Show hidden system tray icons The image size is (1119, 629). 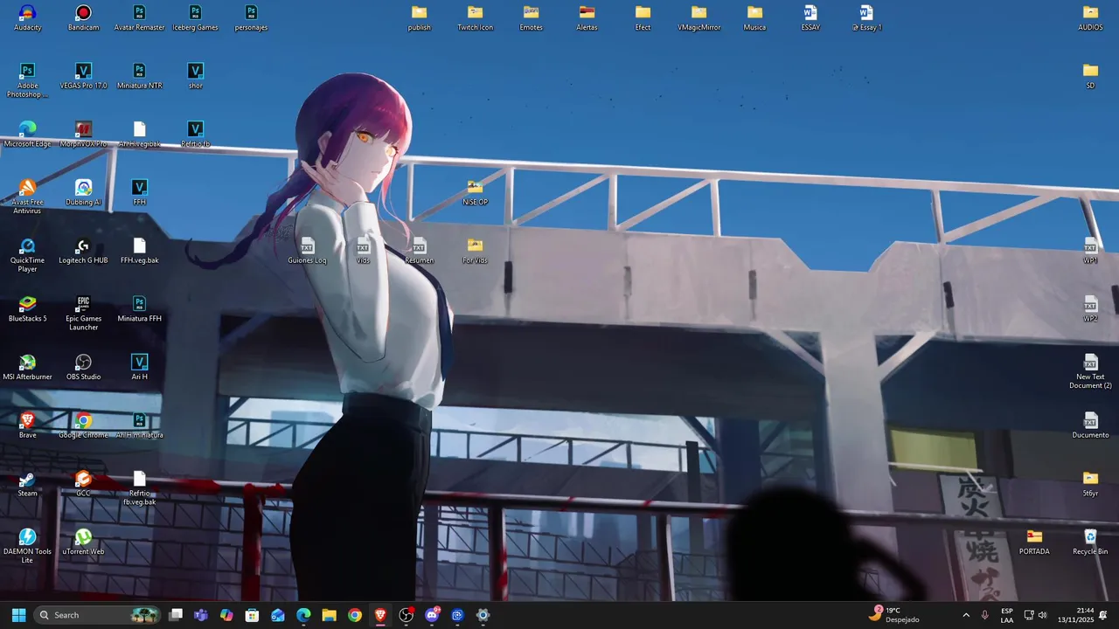966,615
